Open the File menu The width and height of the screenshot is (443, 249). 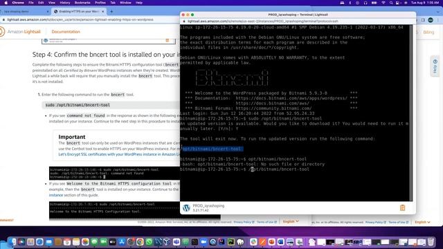pos(31,3)
